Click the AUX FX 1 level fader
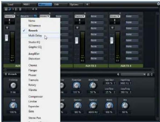This screenshot has height=122, width=160. point(6,38)
